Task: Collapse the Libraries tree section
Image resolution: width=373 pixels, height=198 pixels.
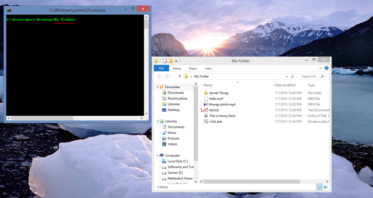Action: click(157, 121)
